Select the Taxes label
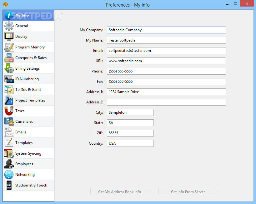Screen dimensions: 256x204 20,111
